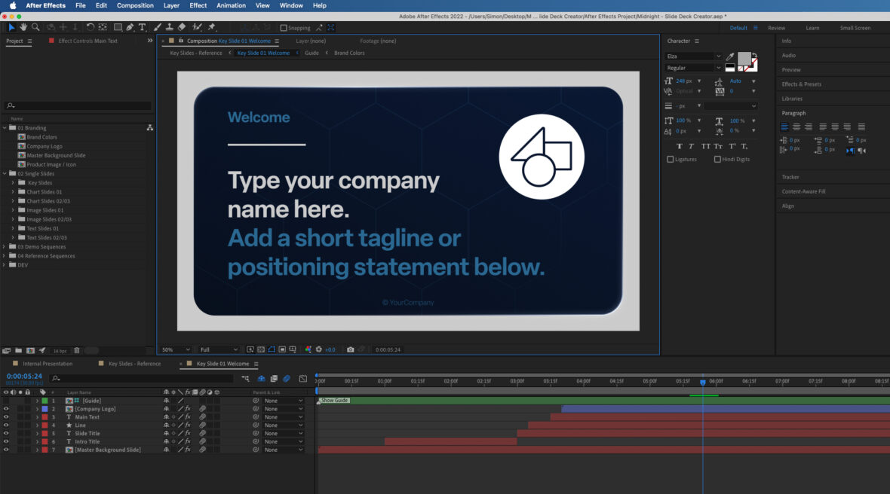Apply Faux Bold text style
The image size is (890, 494).
(x=680, y=146)
